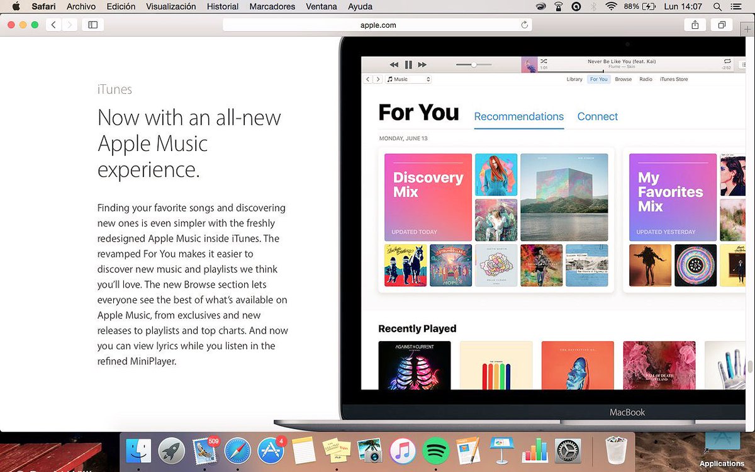Switch to the Radio tab
This screenshot has width=755, height=472.
646,79
